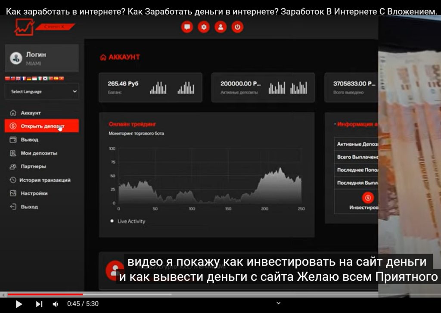Click the Логин MIAMI profile box
The width and height of the screenshot is (441, 313).
(42, 58)
